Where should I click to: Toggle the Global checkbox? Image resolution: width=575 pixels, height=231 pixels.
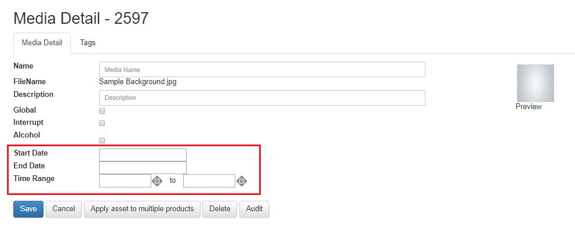click(103, 111)
